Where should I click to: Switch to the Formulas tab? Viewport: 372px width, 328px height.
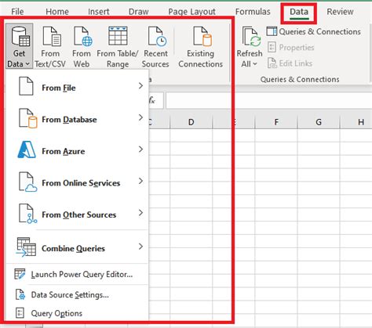tap(253, 12)
